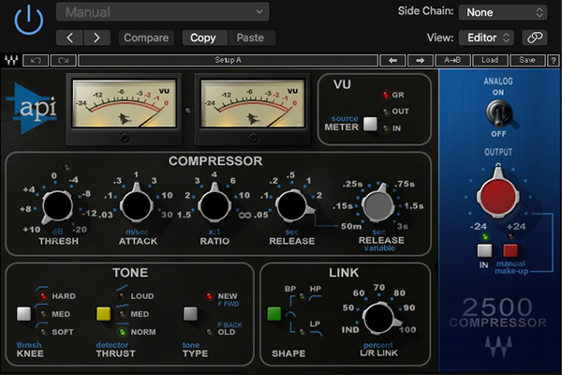562x375 pixels.
Task: Click the THRESH knob
Action: (x=57, y=206)
